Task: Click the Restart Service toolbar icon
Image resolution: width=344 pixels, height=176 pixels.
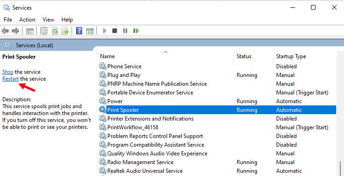Action: [x=136, y=31]
